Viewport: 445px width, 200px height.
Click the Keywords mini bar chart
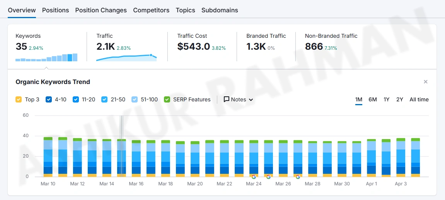(46, 57)
